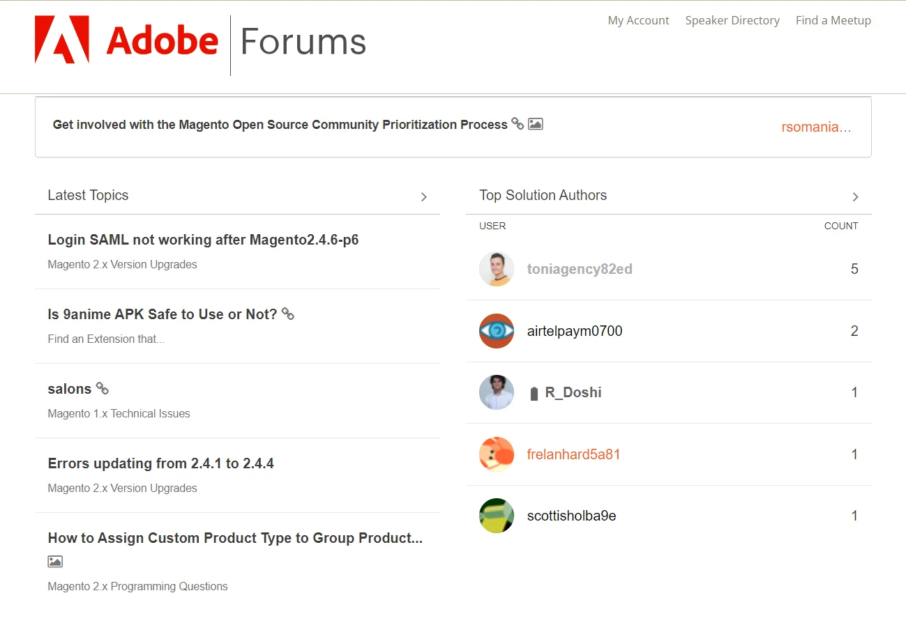Click toniagency82ed's profile avatar
This screenshot has width=906, height=623.
pos(496,268)
